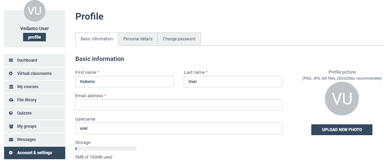This screenshot has width=384, height=167.
Task: Click the Vedamo User name text
Action: point(35,28)
